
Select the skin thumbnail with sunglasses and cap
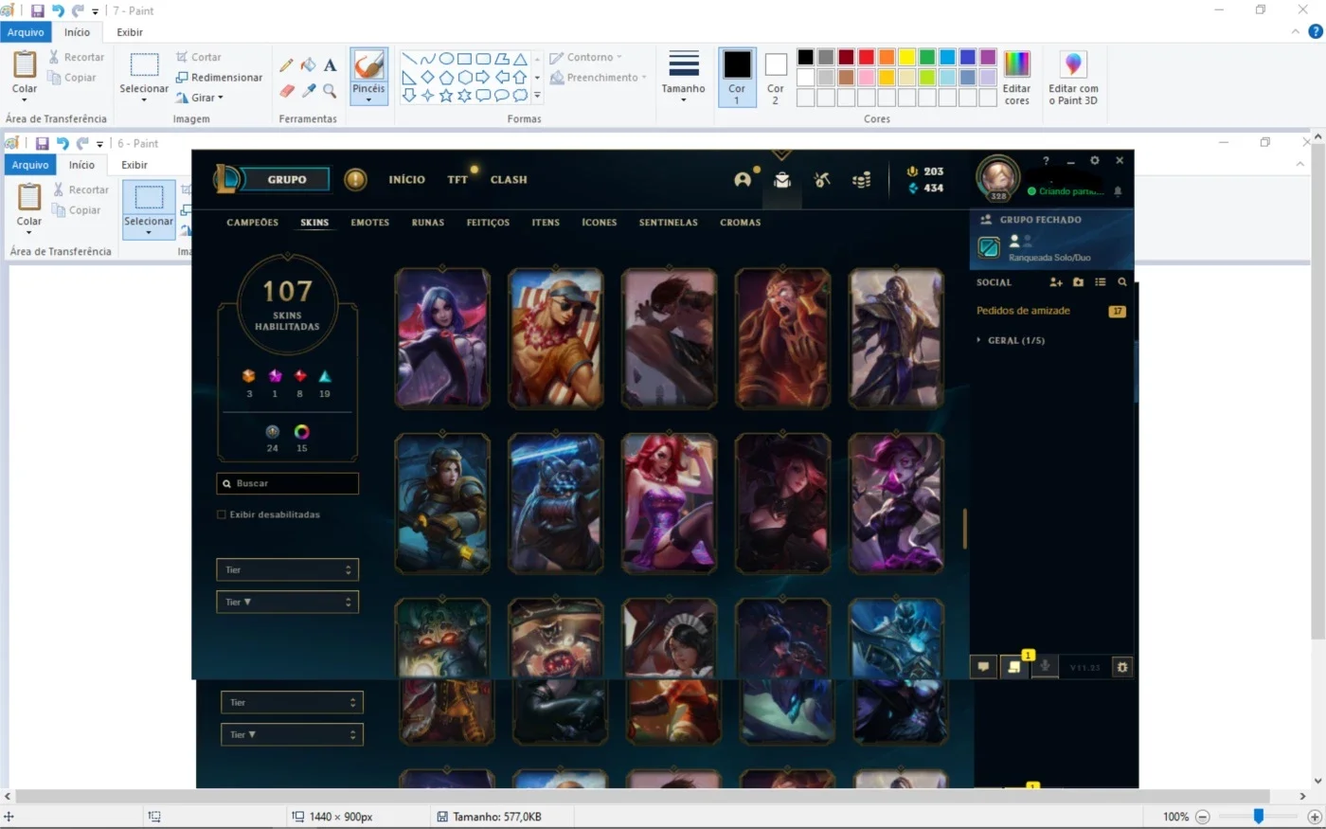pyautogui.click(x=556, y=338)
